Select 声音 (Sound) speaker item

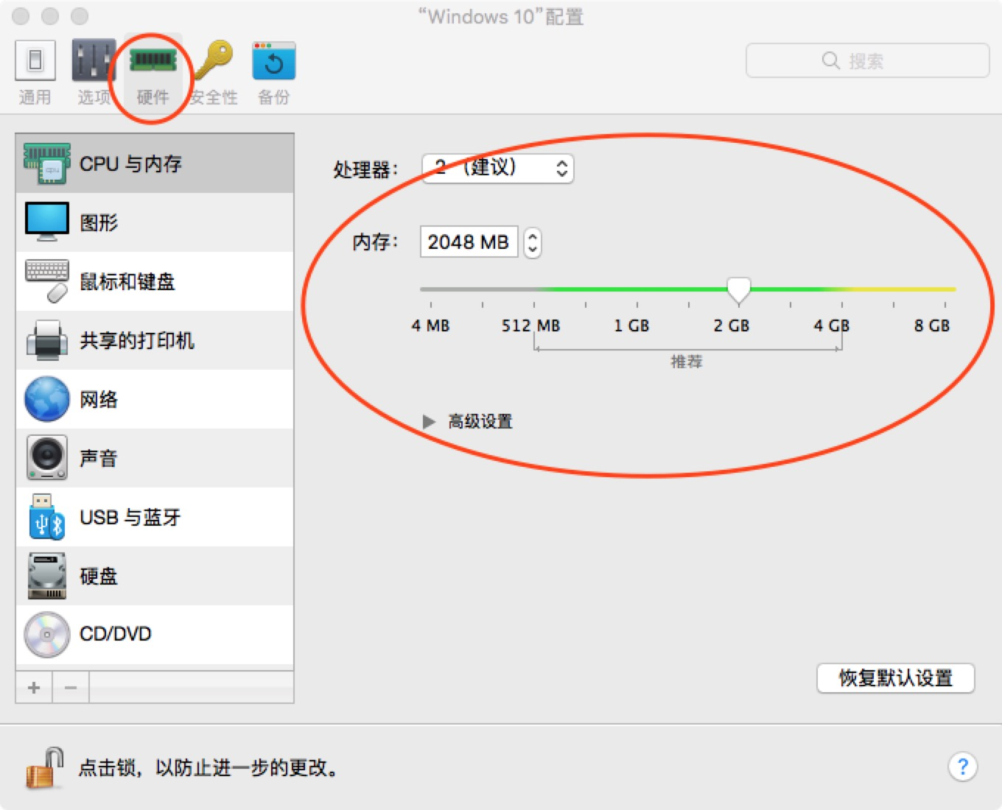pyautogui.click(x=155, y=458)
